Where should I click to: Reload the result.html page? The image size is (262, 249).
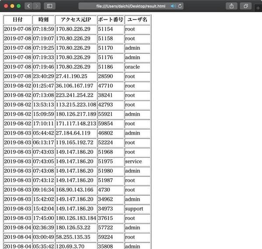(x=180, y=6)
